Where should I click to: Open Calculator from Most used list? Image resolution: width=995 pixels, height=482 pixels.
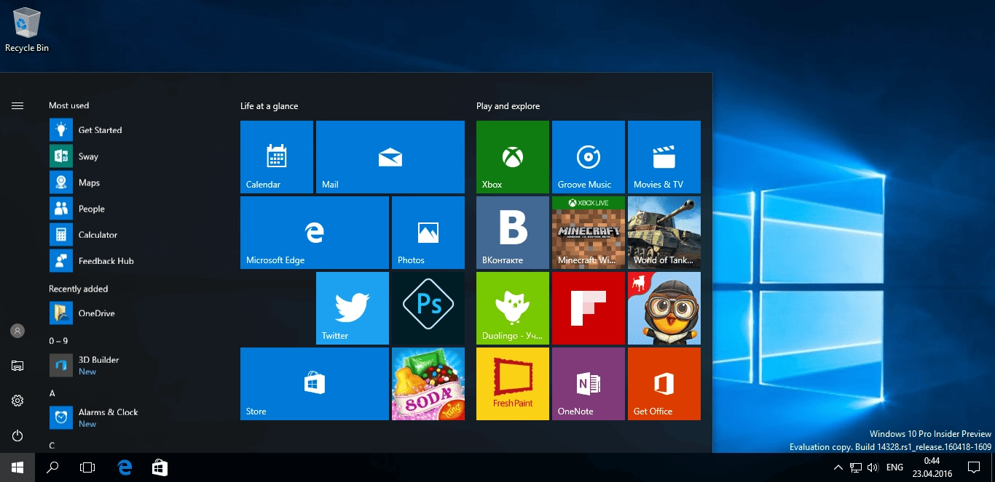click(x=135, y=235)
